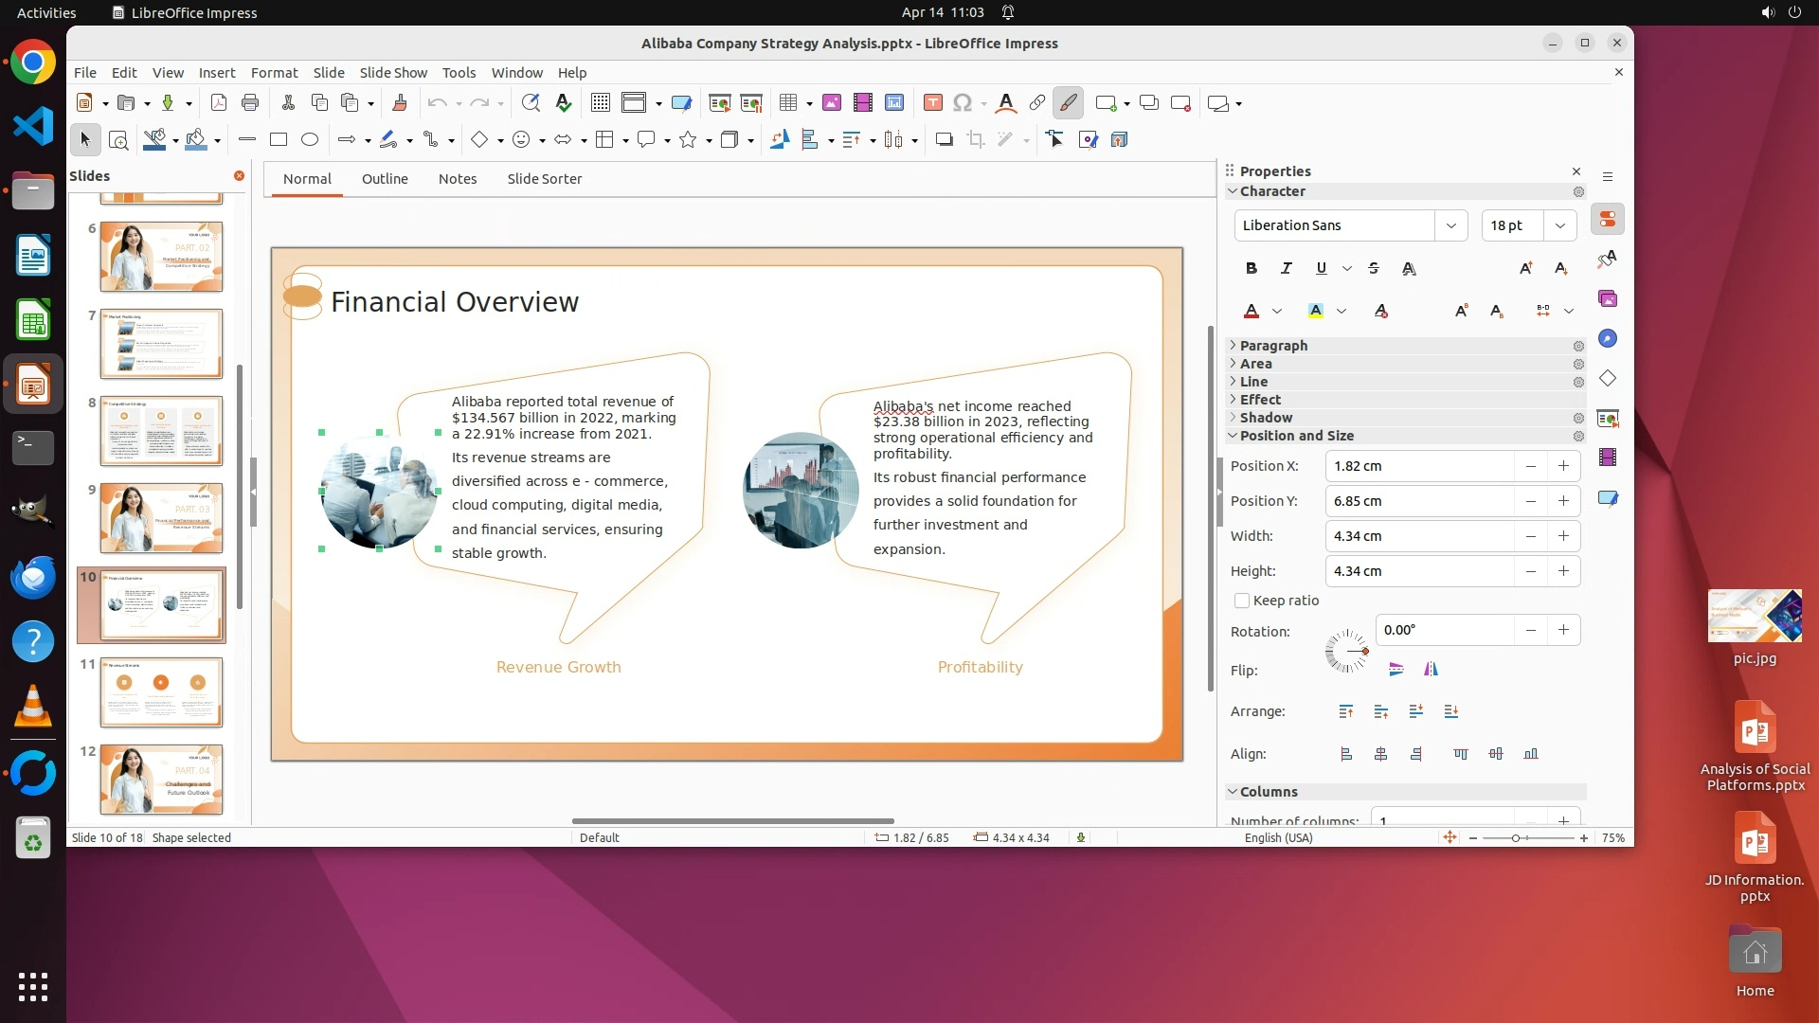This screenshot has width=1819, height=1023.
Task: Open the font name dropdown
Action: tap(1450, 225)
